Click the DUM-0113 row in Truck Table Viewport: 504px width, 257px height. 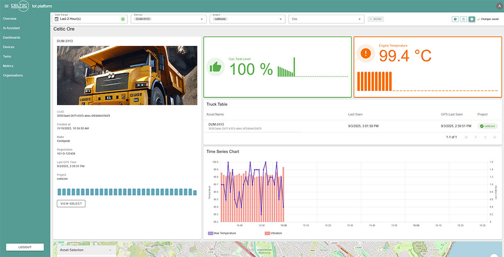click(x=353, y=126)
